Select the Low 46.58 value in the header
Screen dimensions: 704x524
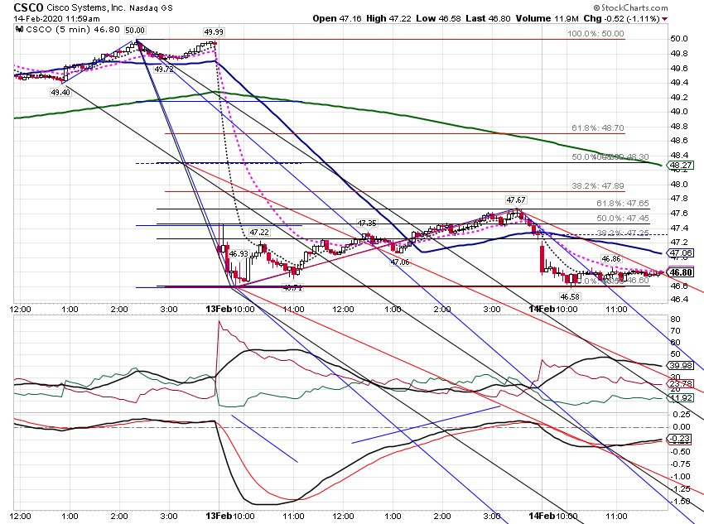pyautogui.click(x=439, y=18)
